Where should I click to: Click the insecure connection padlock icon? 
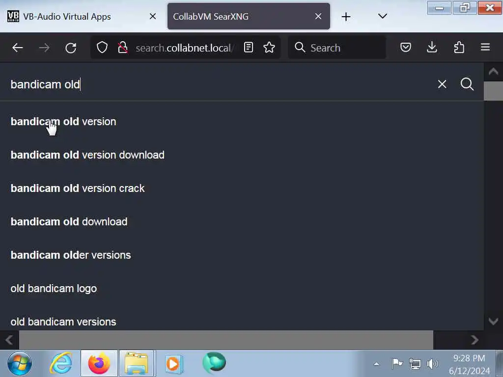pyautogui.click(x=122, y=48)
